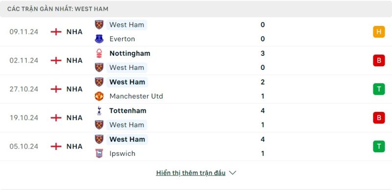Click the 19.10.24 match date
Image resolution: width=392 pixels, height=190 pixels.
(x=24, y=118)
